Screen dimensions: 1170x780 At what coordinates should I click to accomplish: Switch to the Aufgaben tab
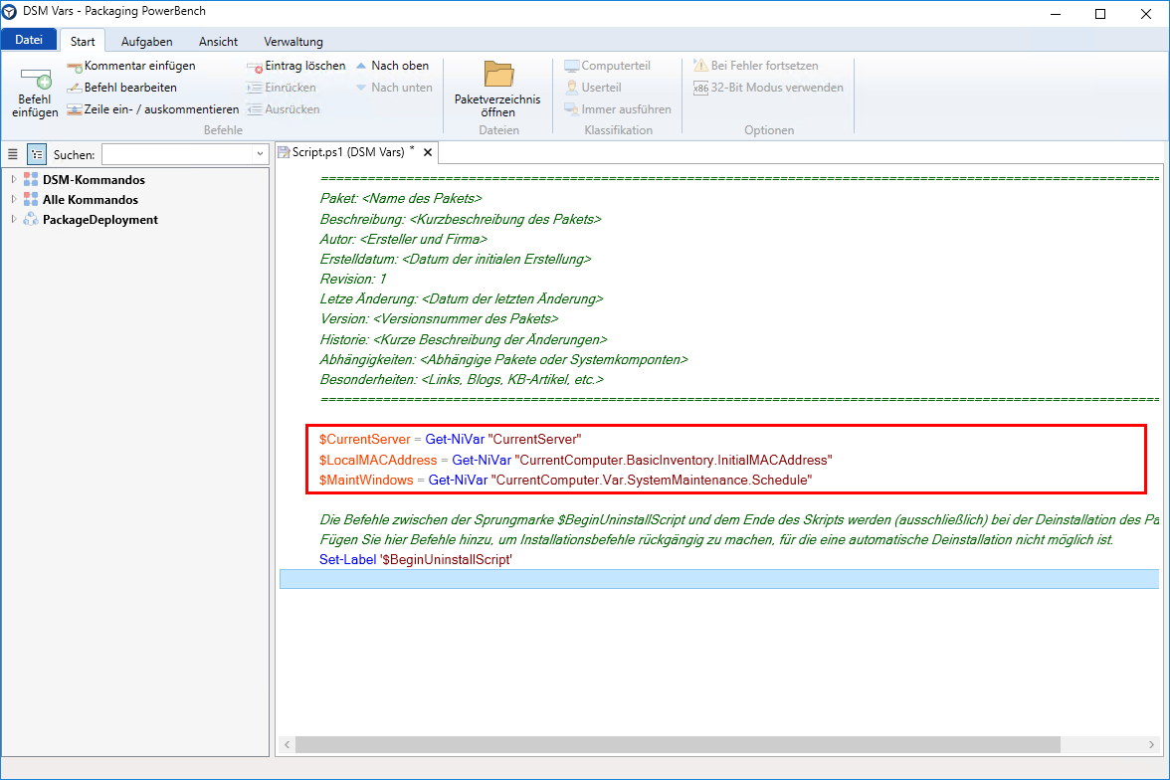[x=146, y=42]
